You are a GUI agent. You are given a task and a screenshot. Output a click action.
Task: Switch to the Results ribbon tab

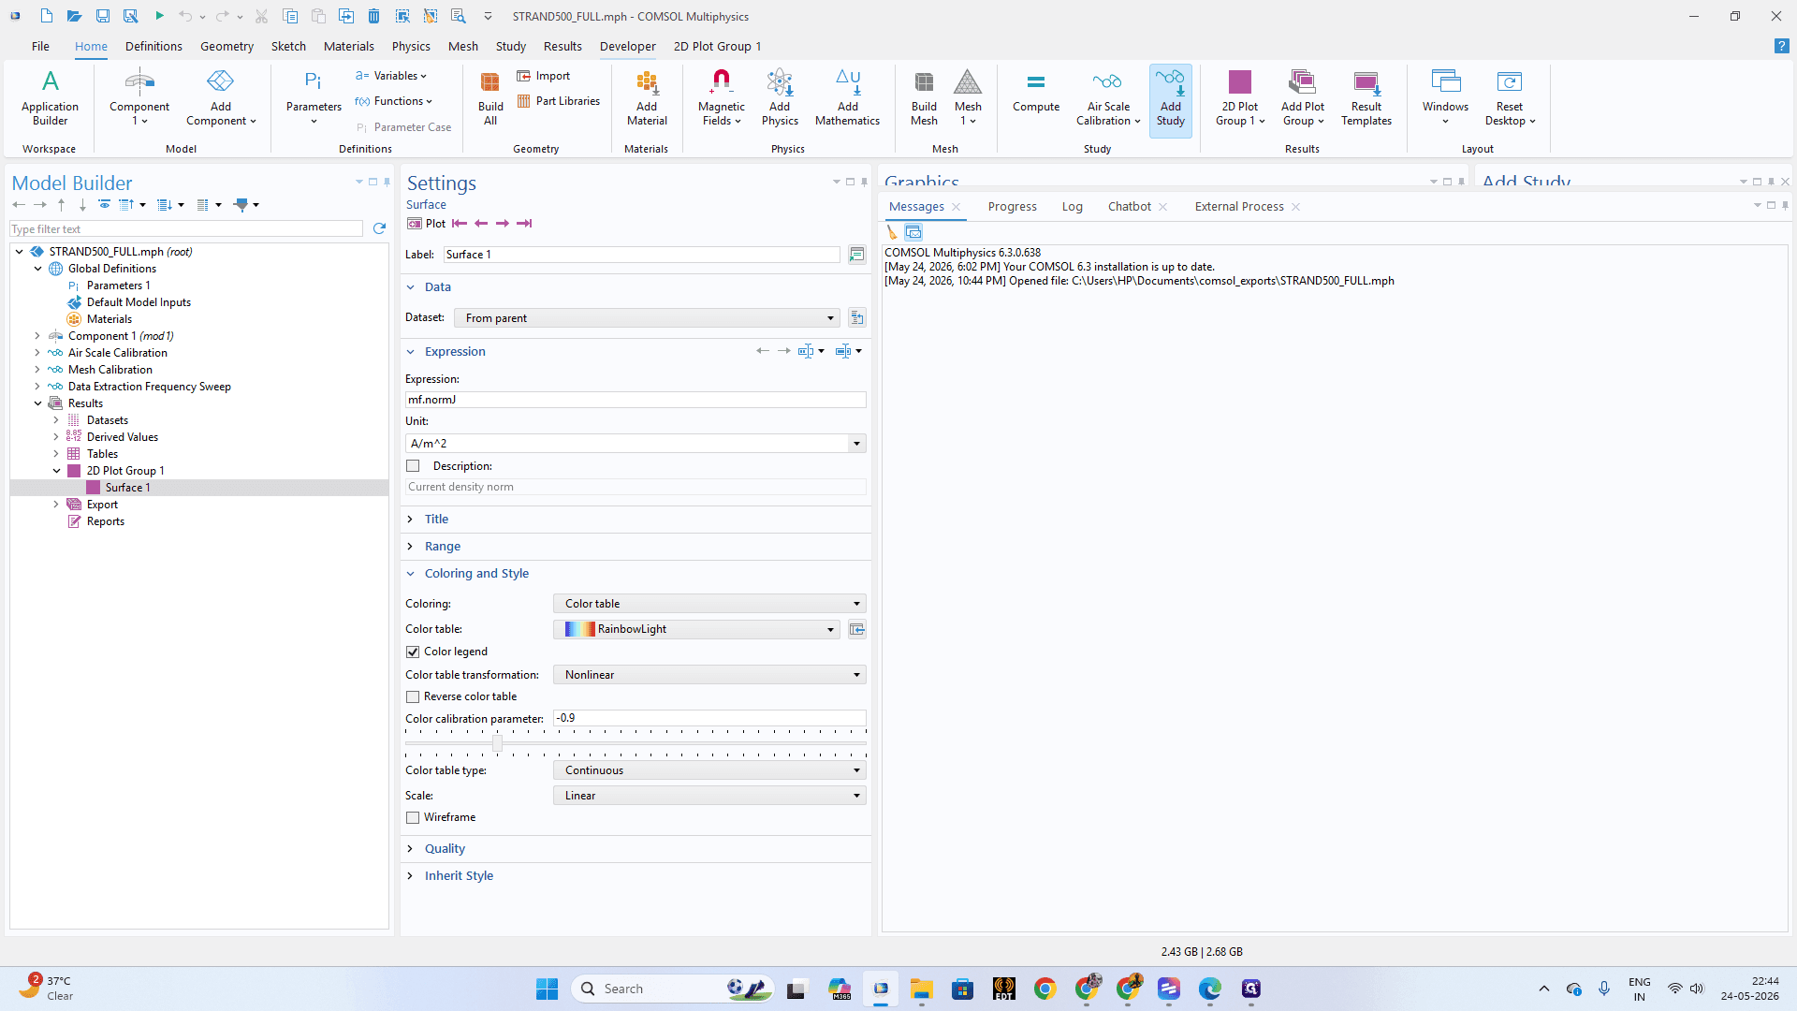(562, 47)
